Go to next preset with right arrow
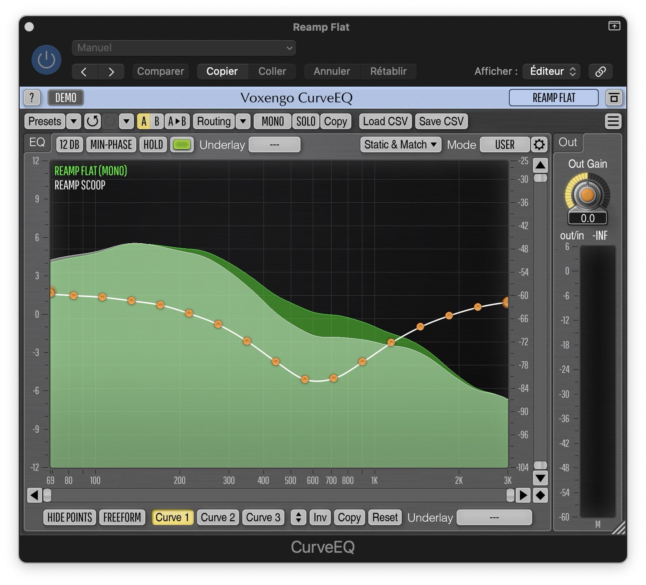Viewport: 646px width, 585px height. click(x=111, y=72)
